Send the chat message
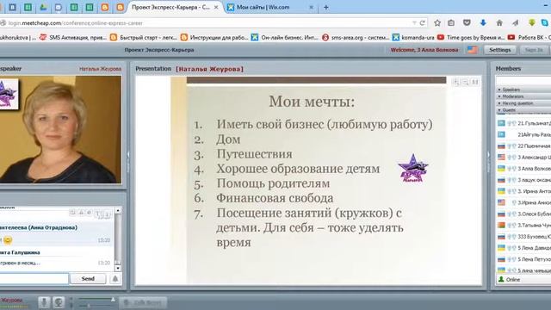 88,279
